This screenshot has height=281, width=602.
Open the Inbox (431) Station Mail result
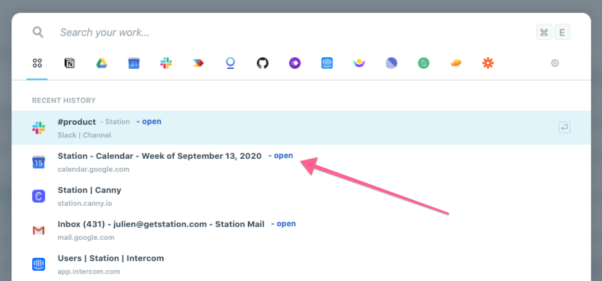(301, 230)
